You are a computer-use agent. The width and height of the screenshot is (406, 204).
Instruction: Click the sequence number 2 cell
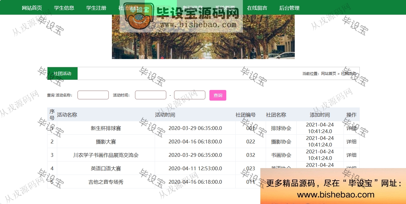[x=52, y=142]
